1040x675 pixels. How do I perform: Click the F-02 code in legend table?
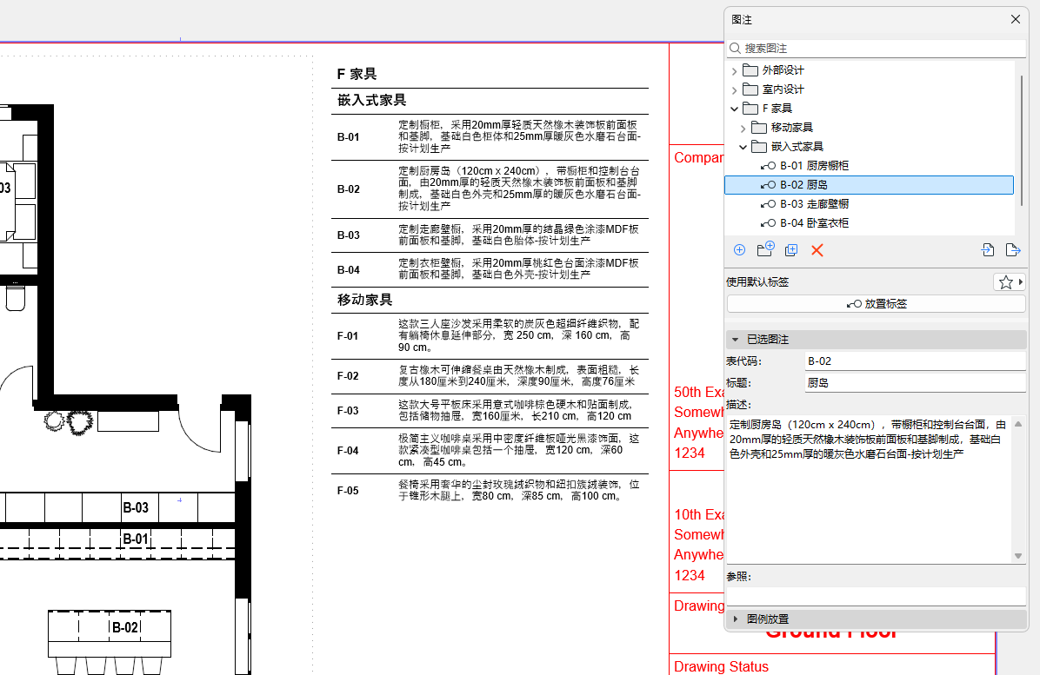click(348, 375)
